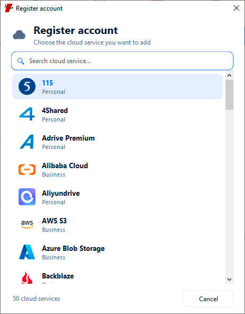
Task: Select the 'Alibaba Cloud' service name
Action: coord(65,165)
